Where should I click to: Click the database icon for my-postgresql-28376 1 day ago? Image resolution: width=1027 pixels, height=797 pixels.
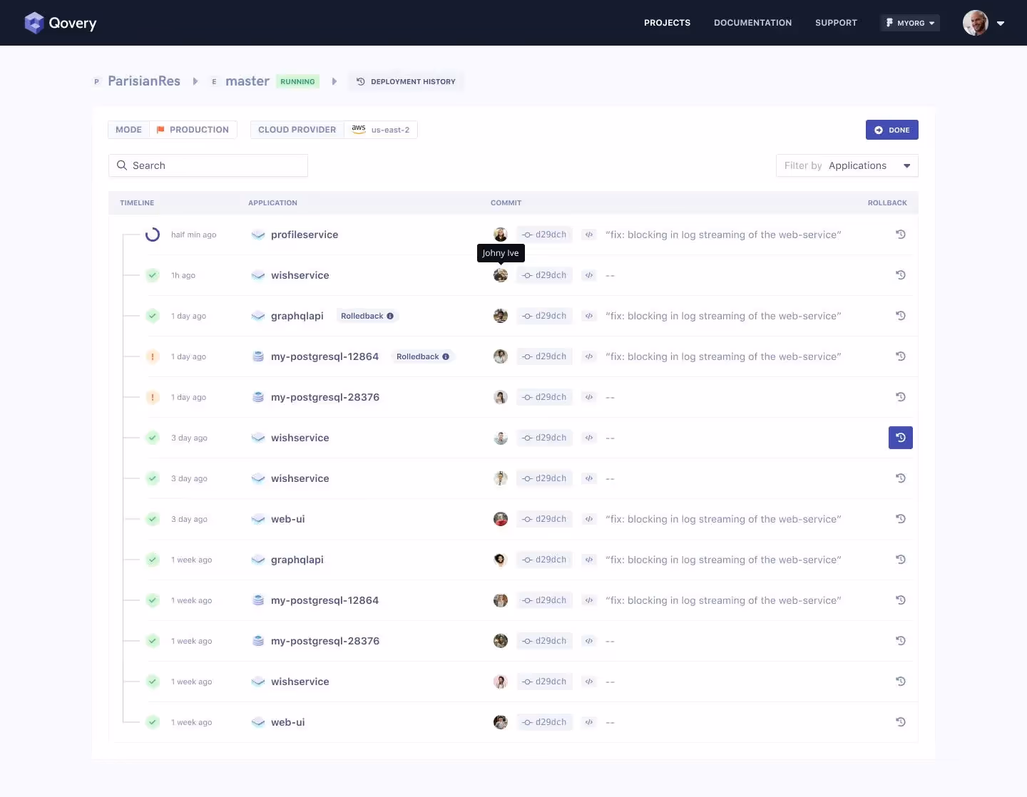click(x=258, y=397)
